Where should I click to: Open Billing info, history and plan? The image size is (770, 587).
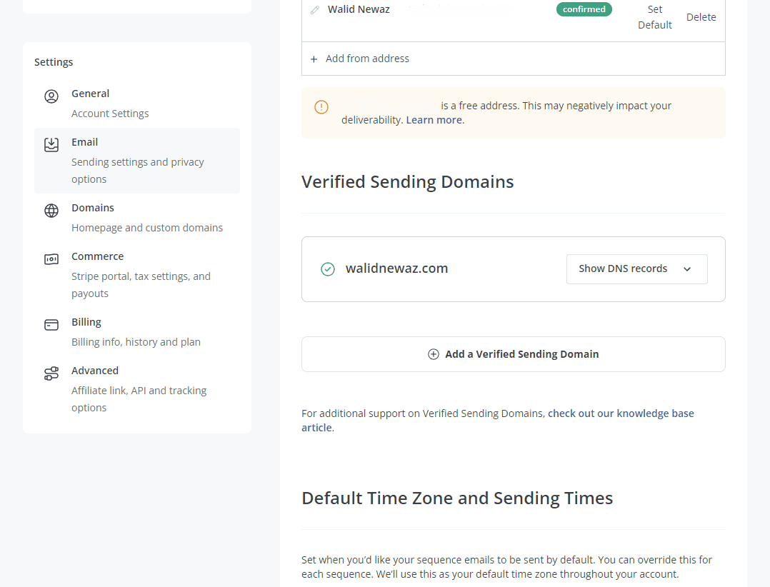click(137, 332)
